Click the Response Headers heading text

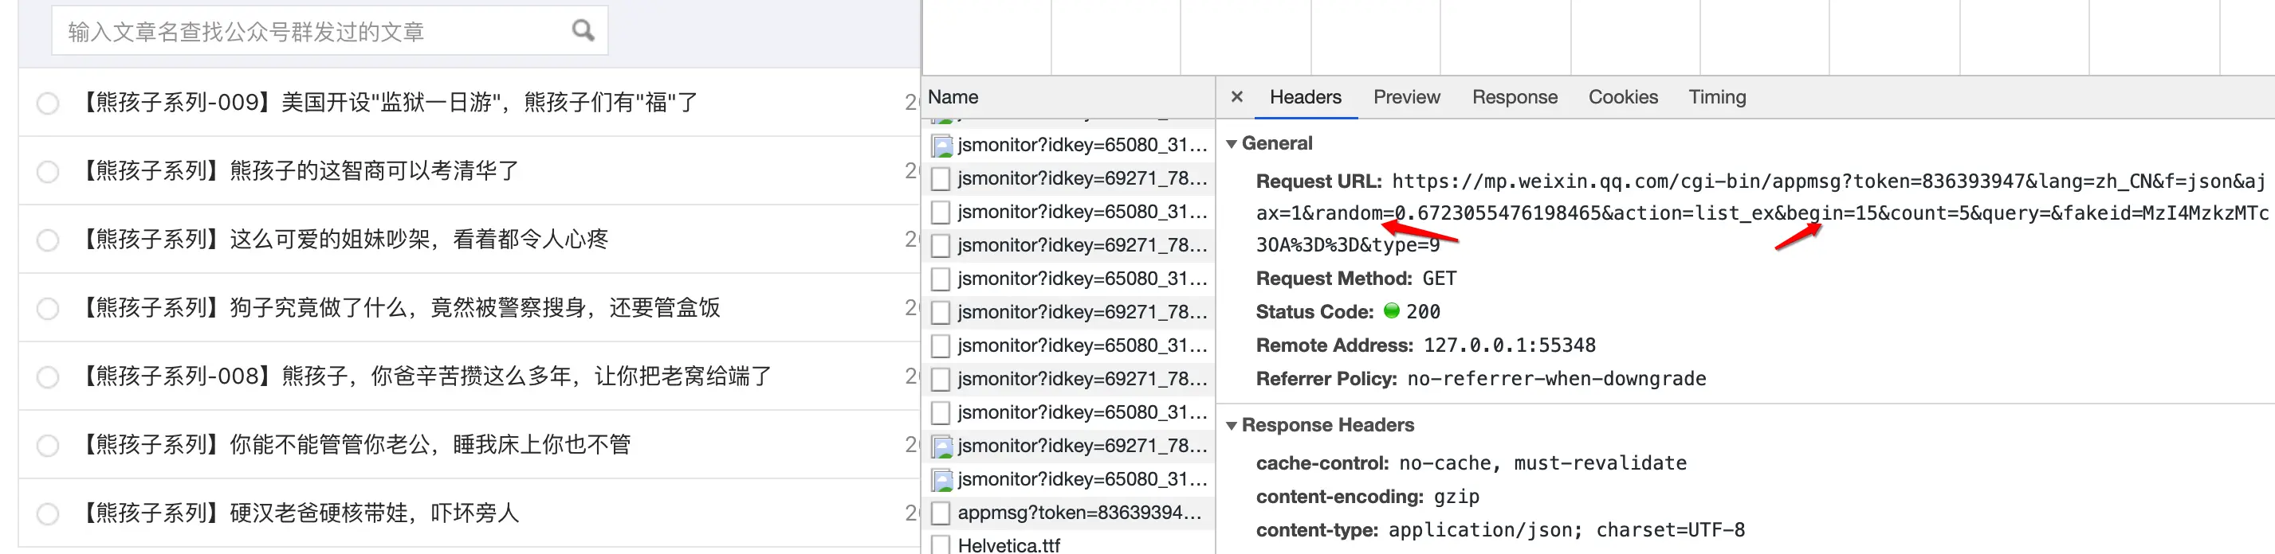(1327, 425)
